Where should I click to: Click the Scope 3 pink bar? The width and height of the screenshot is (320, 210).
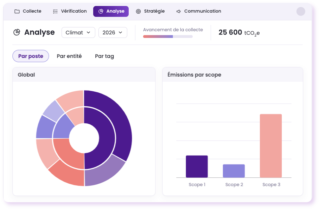(271, 146)
